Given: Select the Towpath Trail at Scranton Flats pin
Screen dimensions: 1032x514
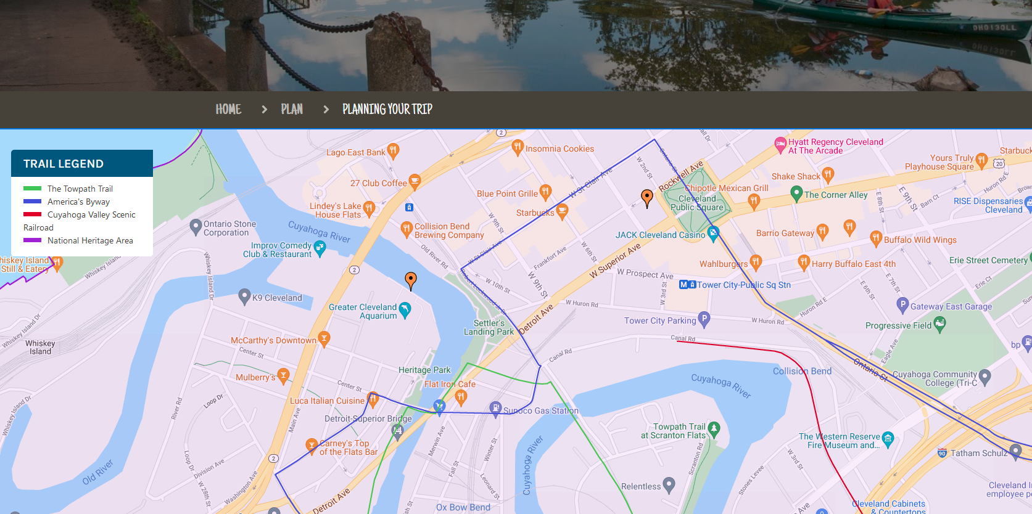Looking at the screenshot, I should click(x=714, y=428).
